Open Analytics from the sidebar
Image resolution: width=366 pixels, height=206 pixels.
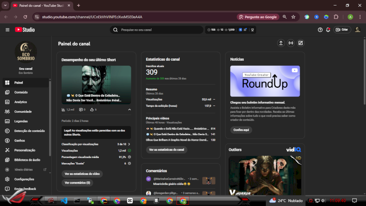coord(21,102)
